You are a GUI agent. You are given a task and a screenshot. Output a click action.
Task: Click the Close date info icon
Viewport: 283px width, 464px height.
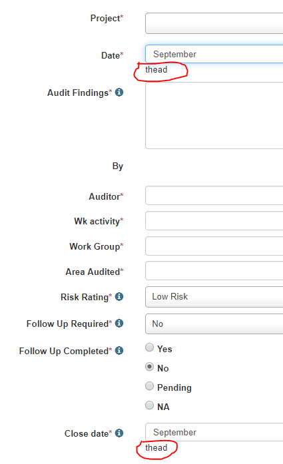tap(119, 433)
